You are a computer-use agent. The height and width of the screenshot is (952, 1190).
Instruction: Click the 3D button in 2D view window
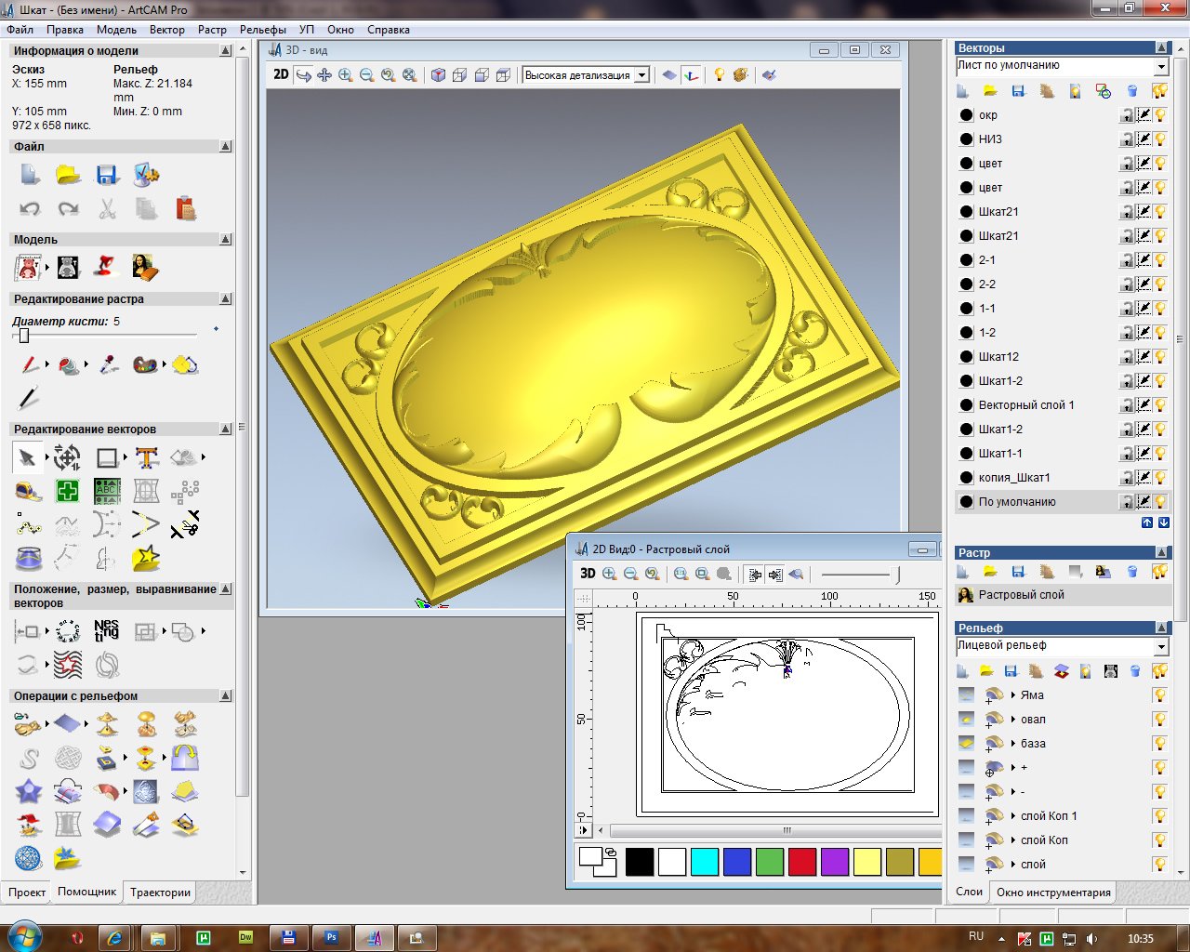(588, 574)
